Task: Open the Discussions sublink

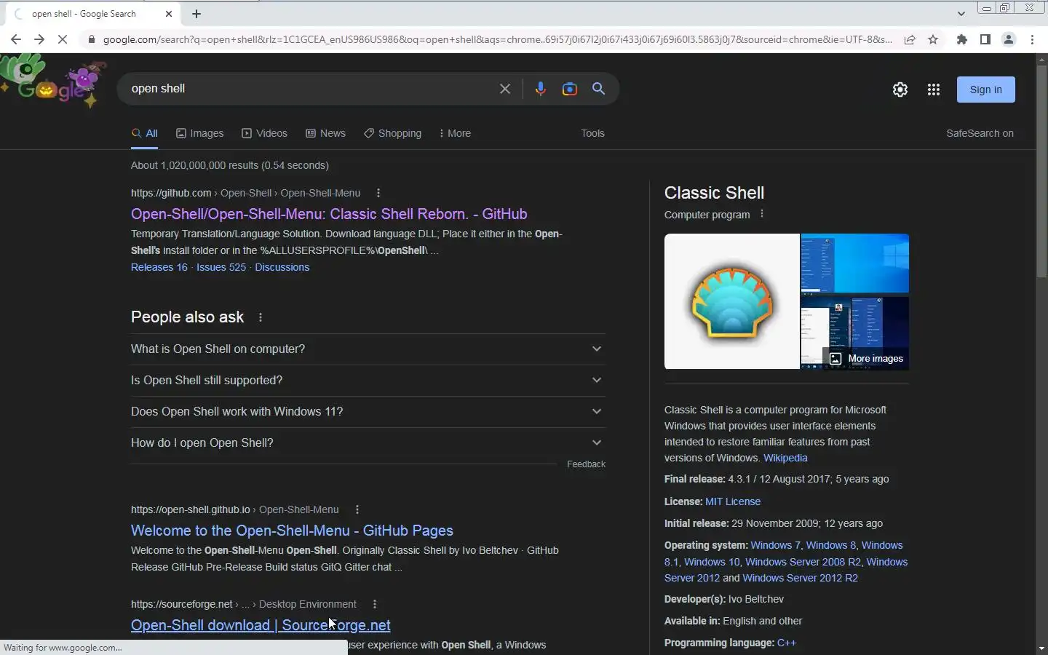Action: (x=282, y=267)
